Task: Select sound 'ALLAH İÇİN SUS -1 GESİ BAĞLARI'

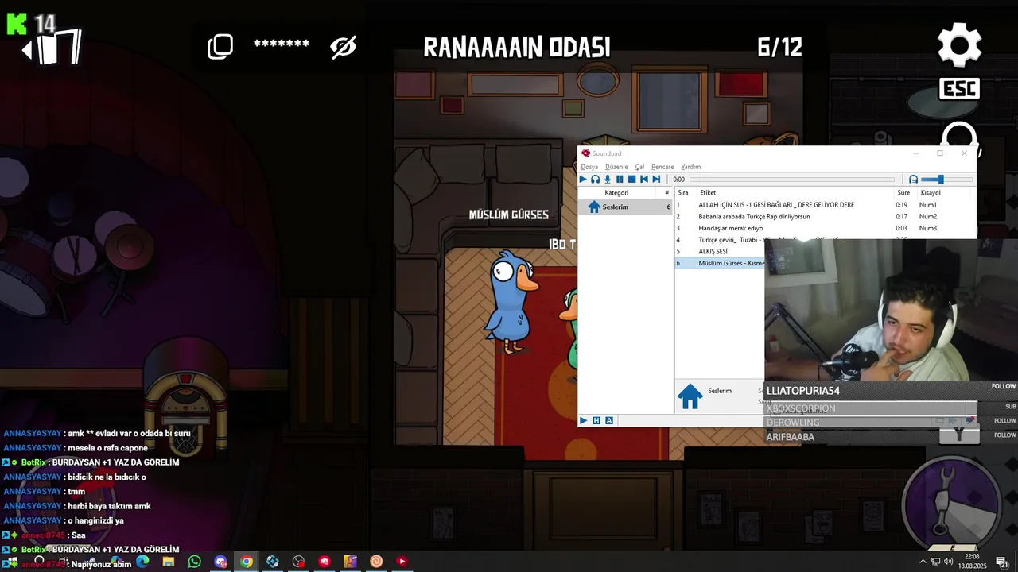Action: pyautogui.click(x=776, y=205)
